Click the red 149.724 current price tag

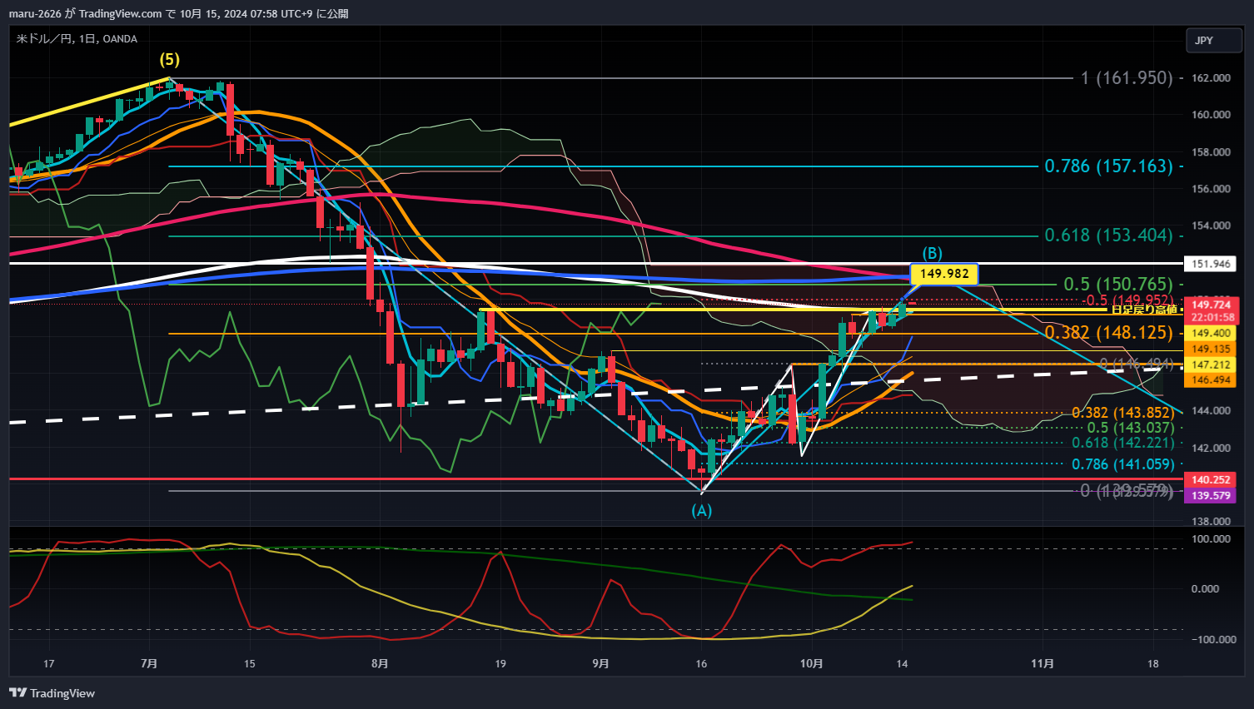(x=1211, y=305)
